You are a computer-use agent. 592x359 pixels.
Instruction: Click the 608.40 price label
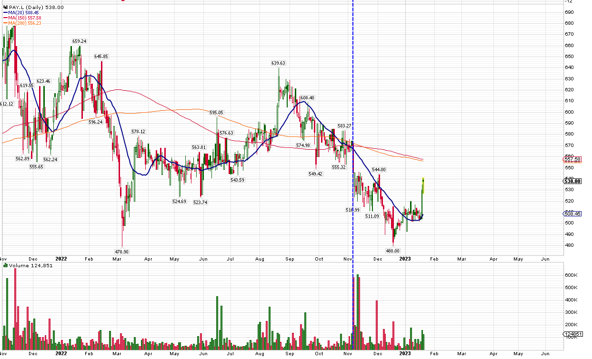(x=307, y=98)
